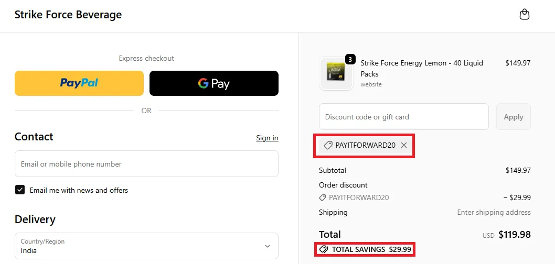This screenshot has height=264, width=555.
Task: Uncheck Email me with news and offers
Action: coord(20,190)
